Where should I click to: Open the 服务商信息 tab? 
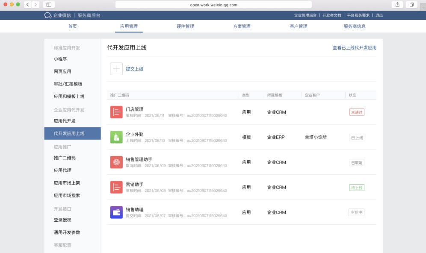[x=355, y=26]
